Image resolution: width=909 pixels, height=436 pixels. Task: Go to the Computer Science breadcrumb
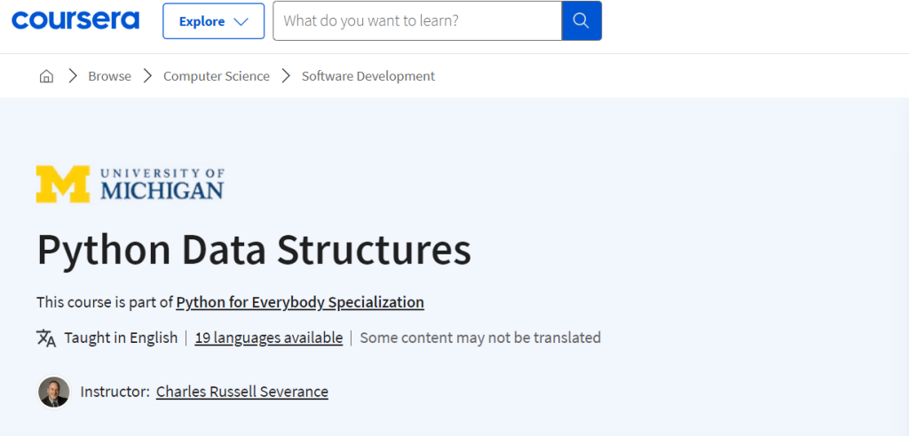216,76
